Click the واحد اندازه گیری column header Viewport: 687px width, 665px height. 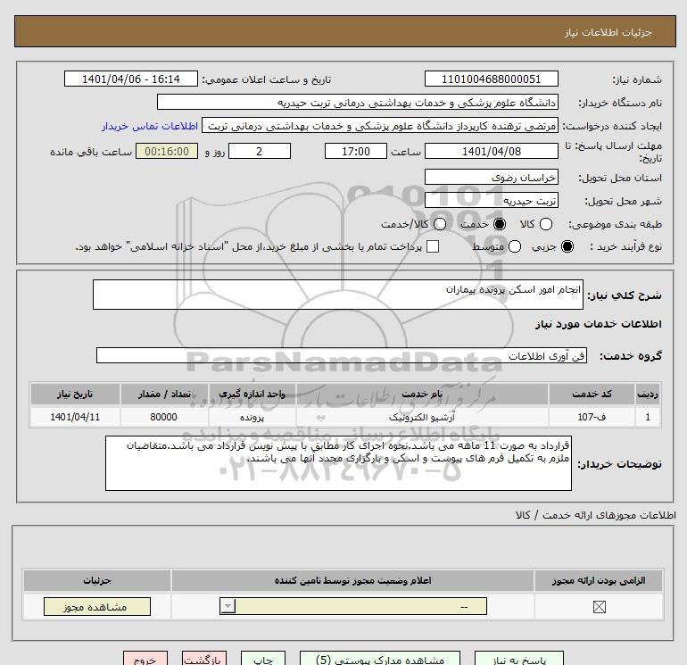click(x=252, y=394)
